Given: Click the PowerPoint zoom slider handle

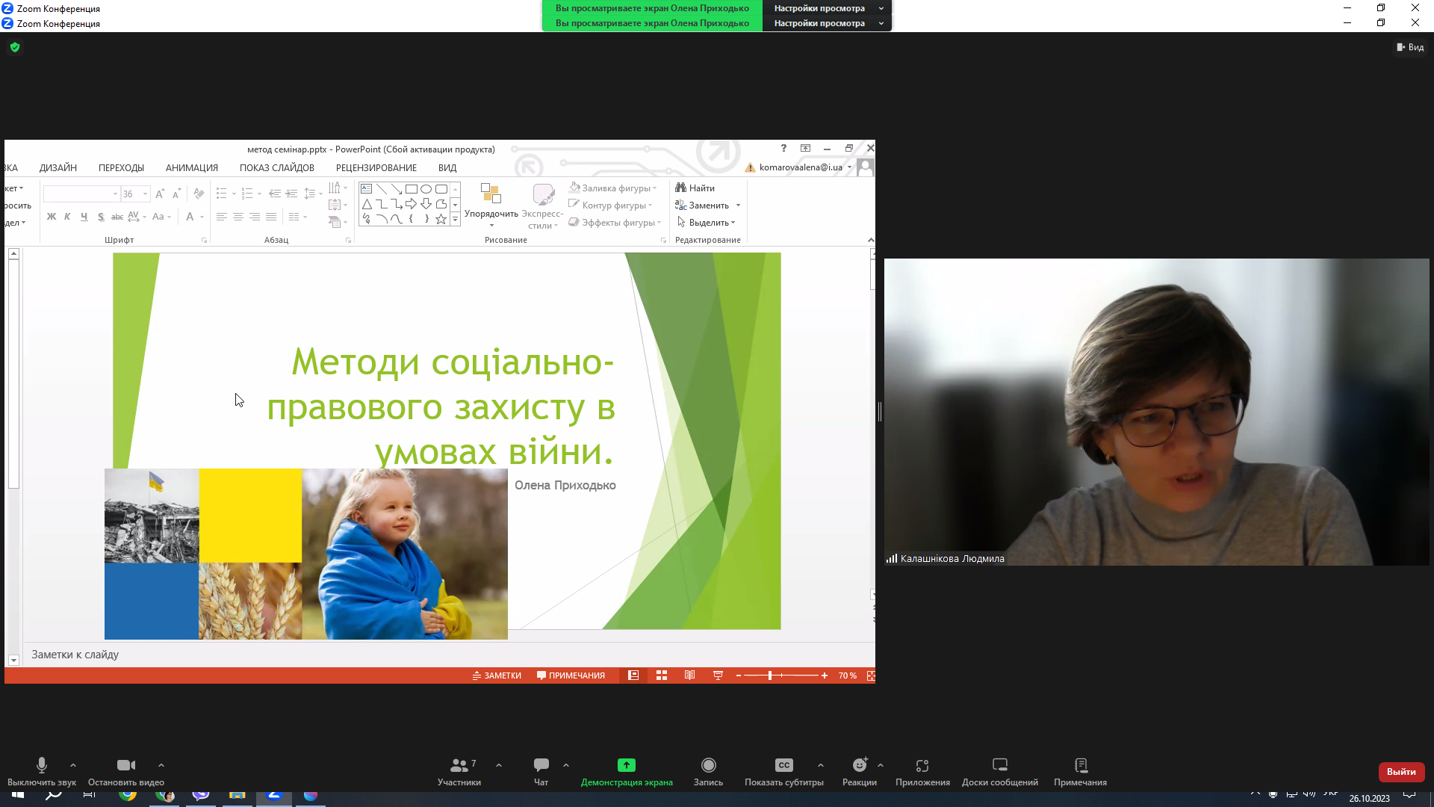Looking at the screenshot, I should [x=770, y=675].
